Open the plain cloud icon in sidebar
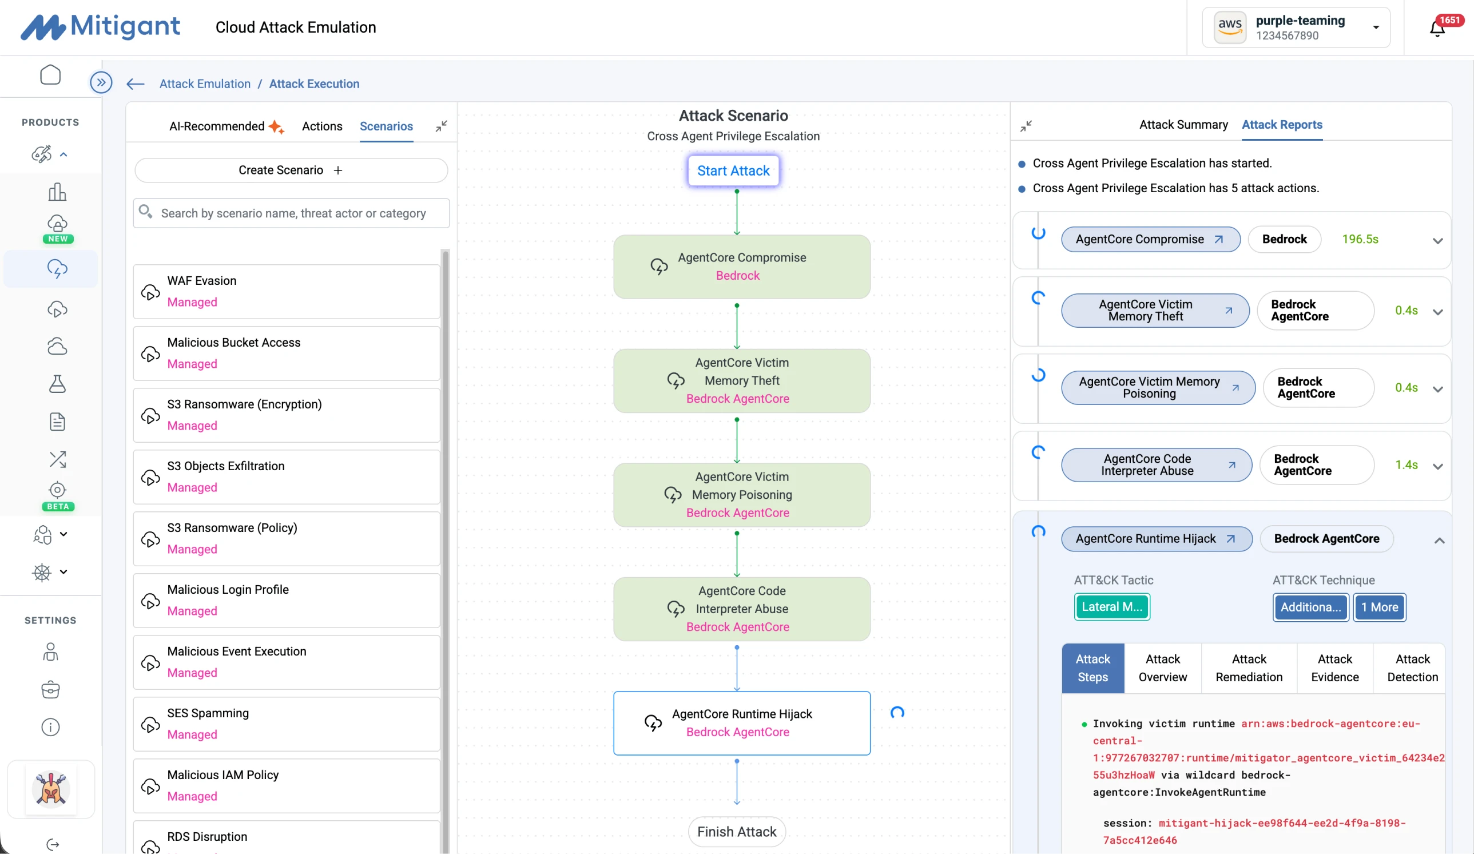The height and width of the screenshot is (854, 1474). [57, 346]
